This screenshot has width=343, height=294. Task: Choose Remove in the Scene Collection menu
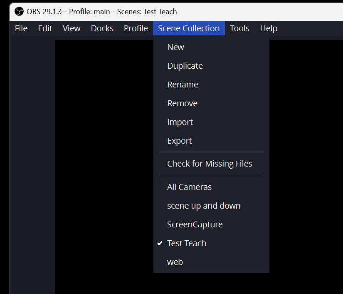click(211, 103)
